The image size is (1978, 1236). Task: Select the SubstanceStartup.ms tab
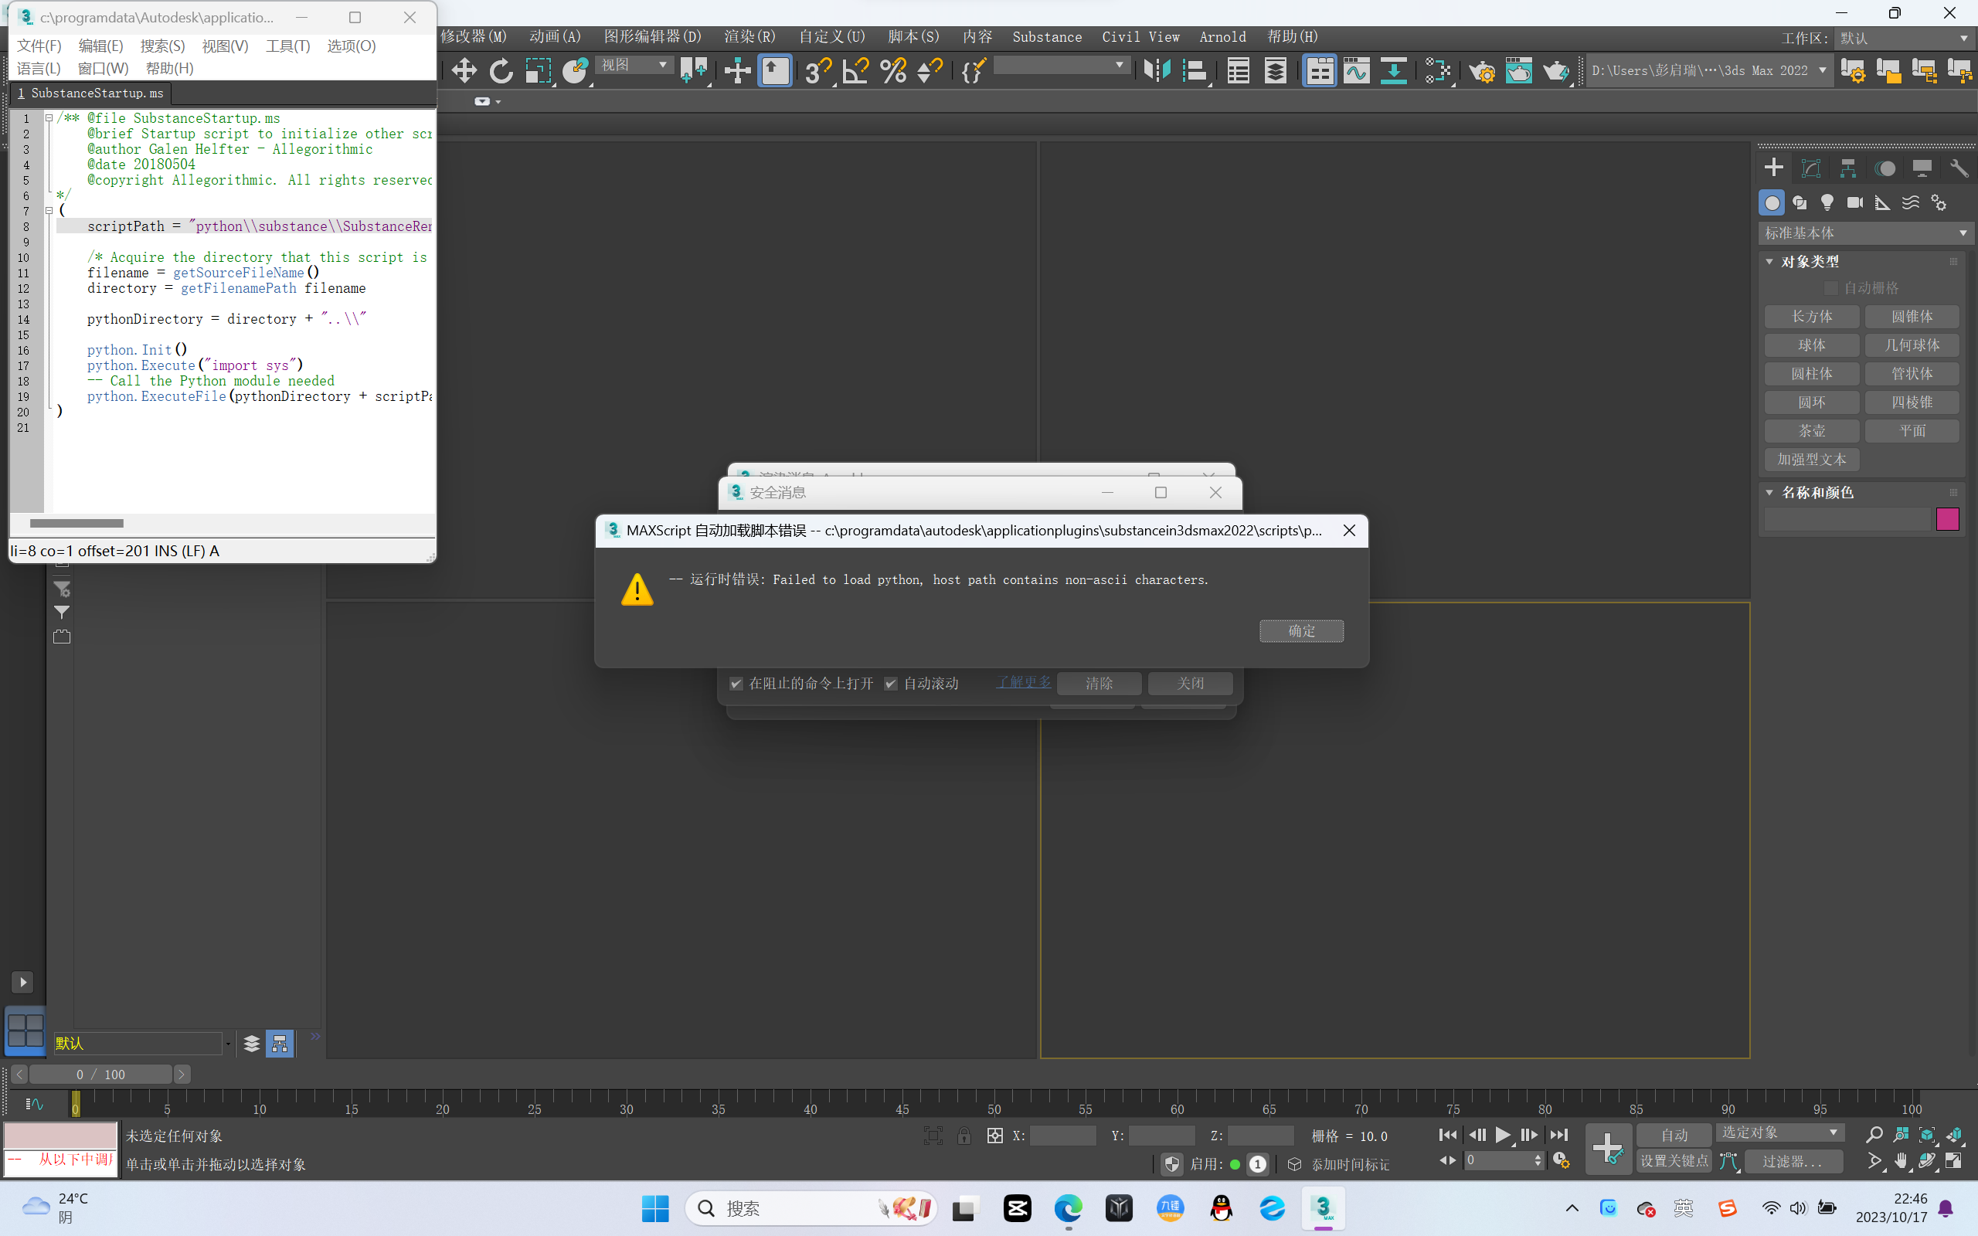click(x=90, y=93)
